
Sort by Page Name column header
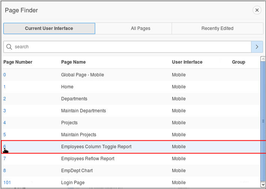73,62
